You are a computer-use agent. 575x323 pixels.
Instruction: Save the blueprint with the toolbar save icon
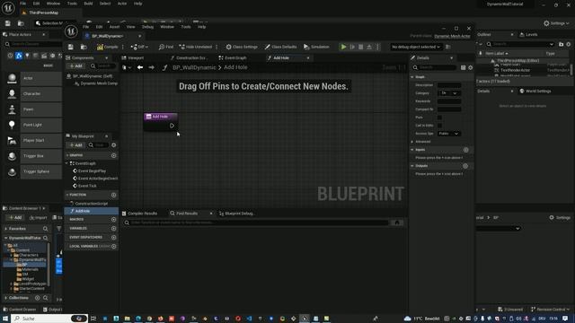tap(71, 47)
